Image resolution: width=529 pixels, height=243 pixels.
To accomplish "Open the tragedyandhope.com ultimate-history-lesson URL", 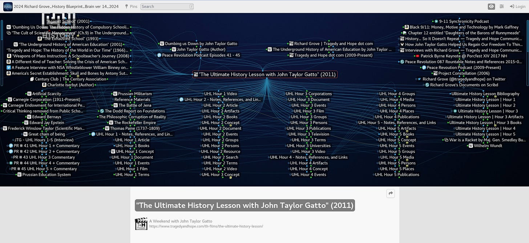I will click(206, 226).
